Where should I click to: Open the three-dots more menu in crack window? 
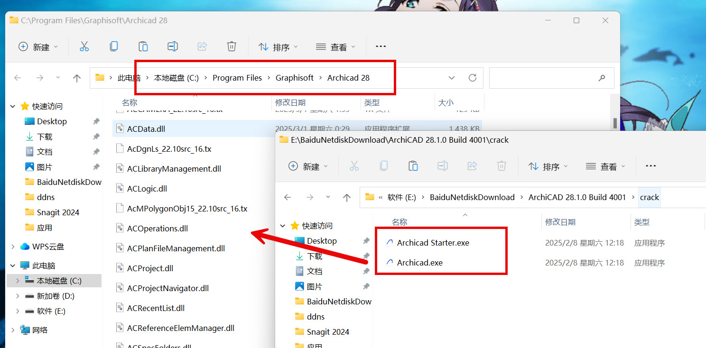651,166
